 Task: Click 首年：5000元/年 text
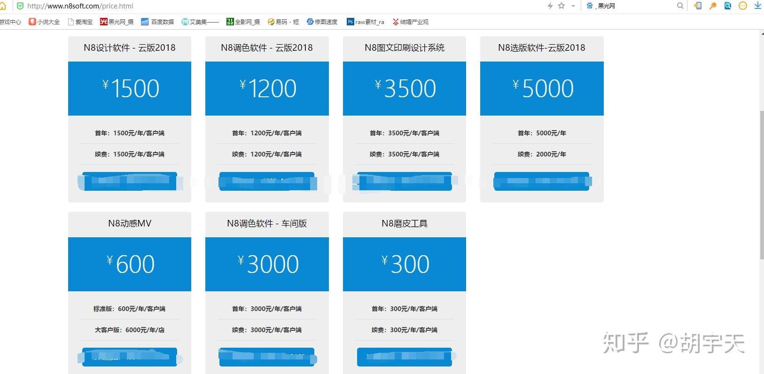(542, 133)
